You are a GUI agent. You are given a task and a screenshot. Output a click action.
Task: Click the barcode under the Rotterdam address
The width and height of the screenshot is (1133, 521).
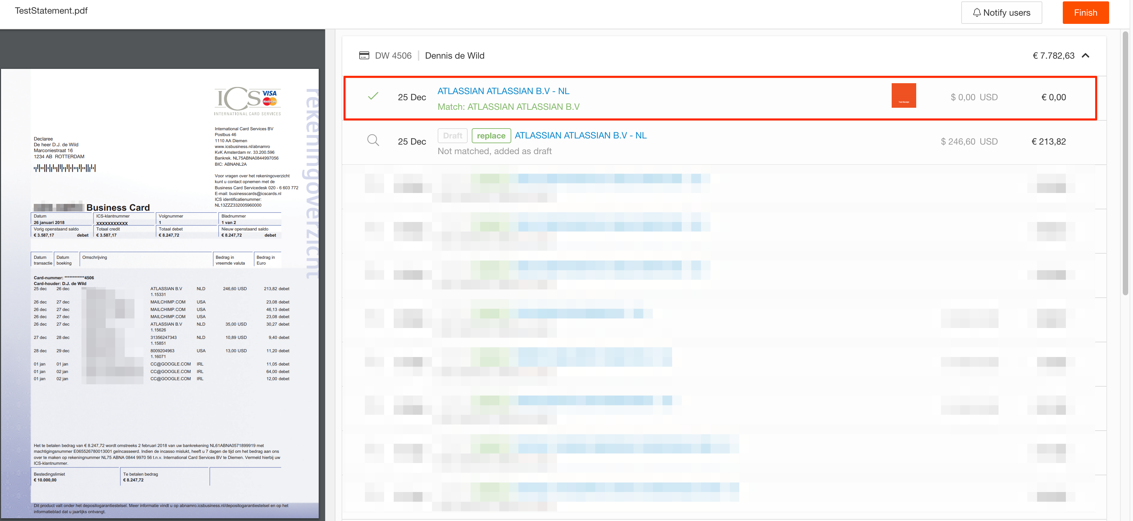pyautogui.click(x=65, y=168)
